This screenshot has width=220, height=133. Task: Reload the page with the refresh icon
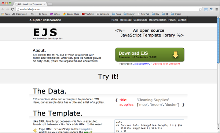click(12, 9)
